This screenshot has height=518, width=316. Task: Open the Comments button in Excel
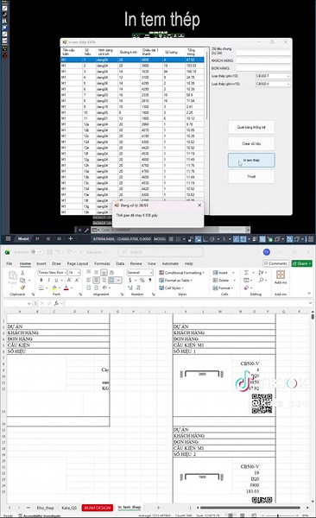(276, 263)
